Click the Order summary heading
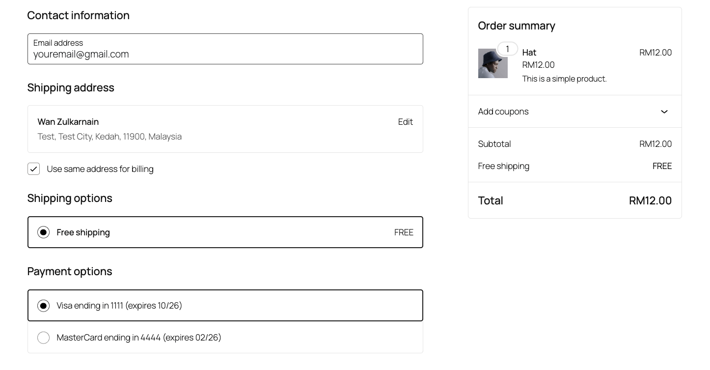Screen dimensions: 710x370 coord(517,26)
